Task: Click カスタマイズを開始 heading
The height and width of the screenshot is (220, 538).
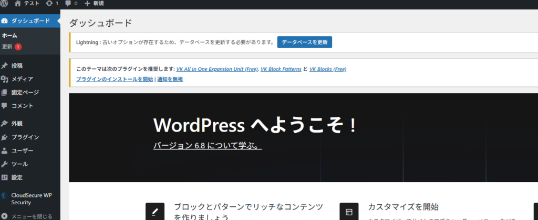Action: coord(403,207)
